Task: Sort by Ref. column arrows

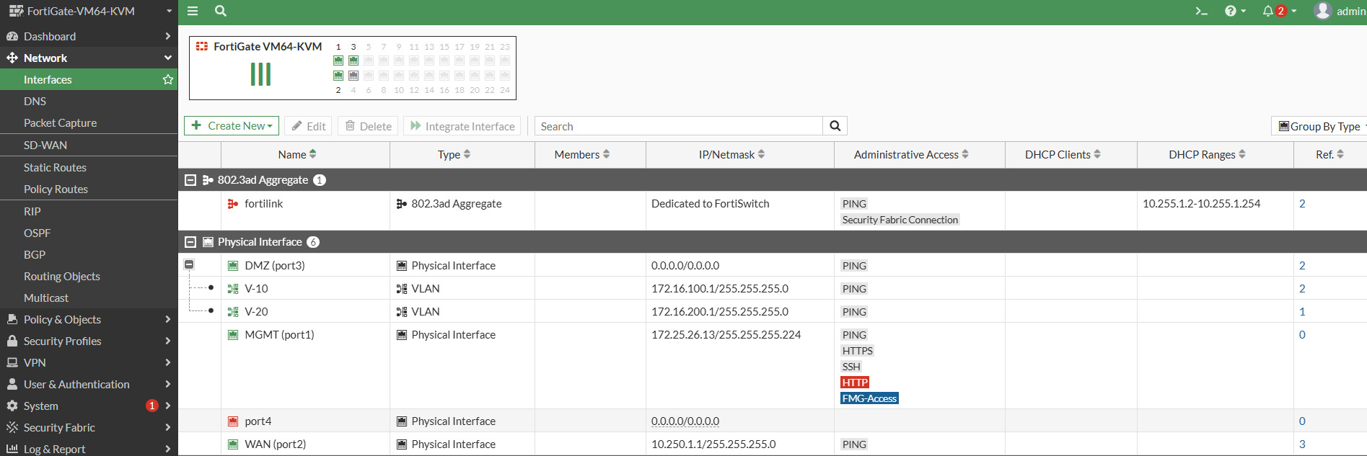Action: tap(1340, 154)
